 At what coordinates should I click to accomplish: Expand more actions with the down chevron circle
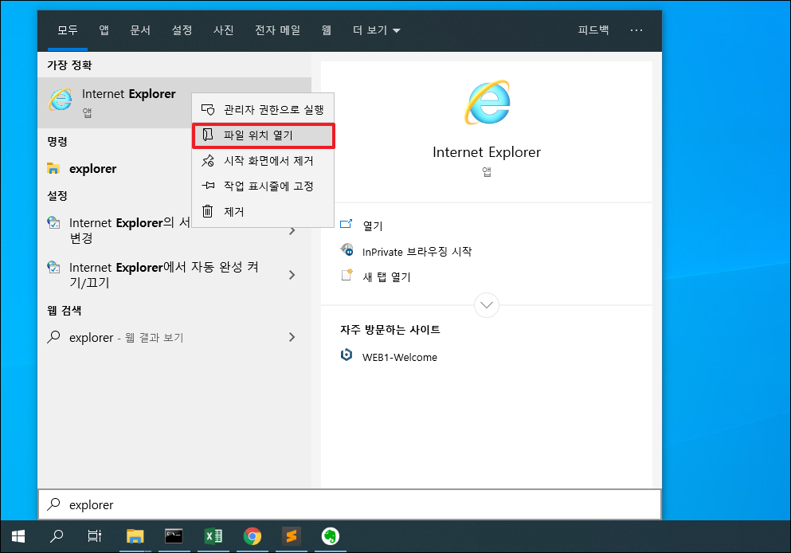(x=487, y=304)
